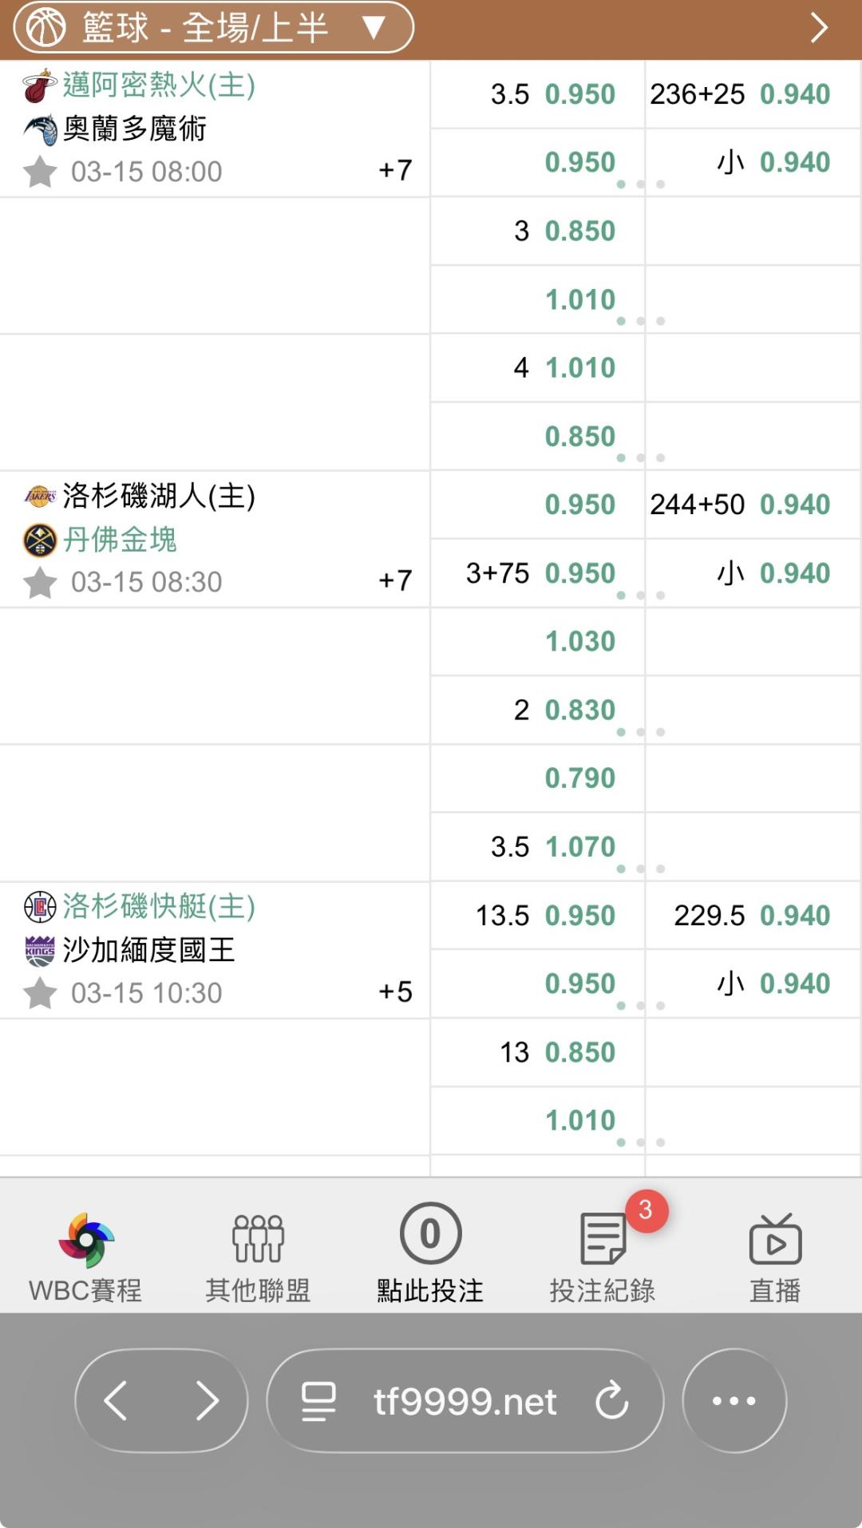
Task: Tap the right arrow in the header bar
Action: (x=819, y=28)
